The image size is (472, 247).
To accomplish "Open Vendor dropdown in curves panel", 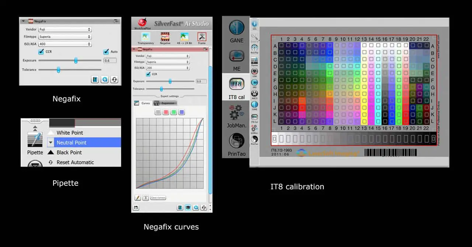I will [168, 56].
